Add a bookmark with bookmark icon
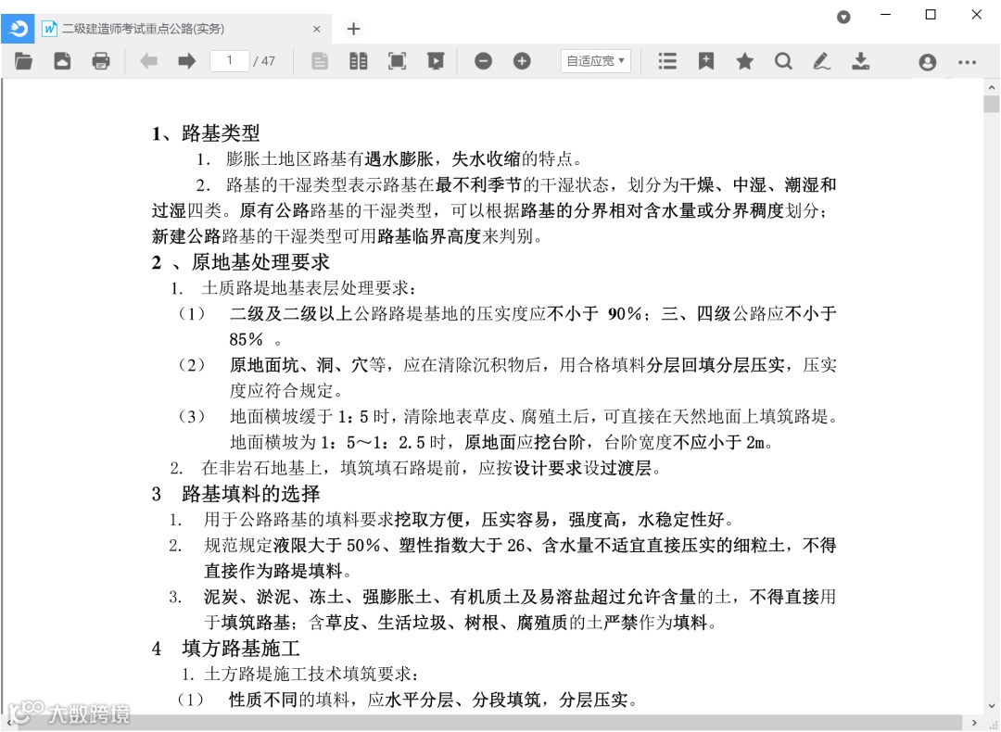Viewport: 1001px width, 732px height. point(706,61)
